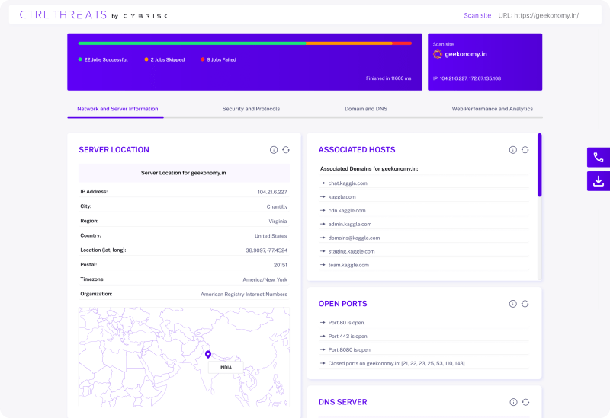Screen dimensions: 610x418
Task: Click the Timezone value America/New_York
Action: click(x=265, y=279)
